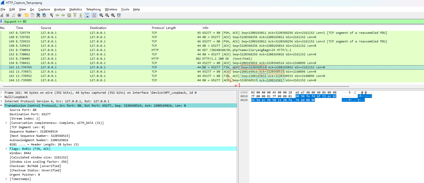Open the Analyze menu

pyautogui.click(x=60, y=9)
